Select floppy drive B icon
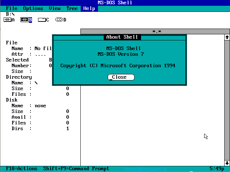Screen dimensions: 230x172 [26, 20]
